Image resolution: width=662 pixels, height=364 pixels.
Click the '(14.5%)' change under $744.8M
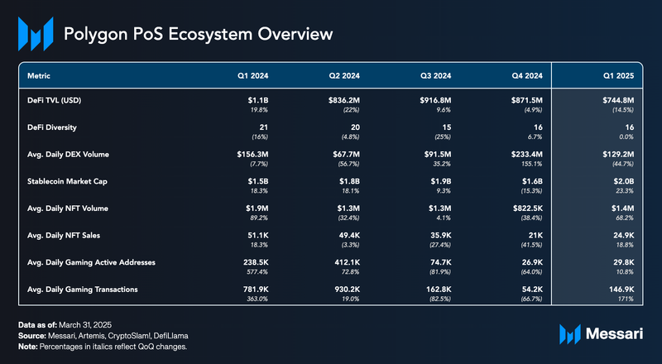pyautogui.click(x=623, y=110)
